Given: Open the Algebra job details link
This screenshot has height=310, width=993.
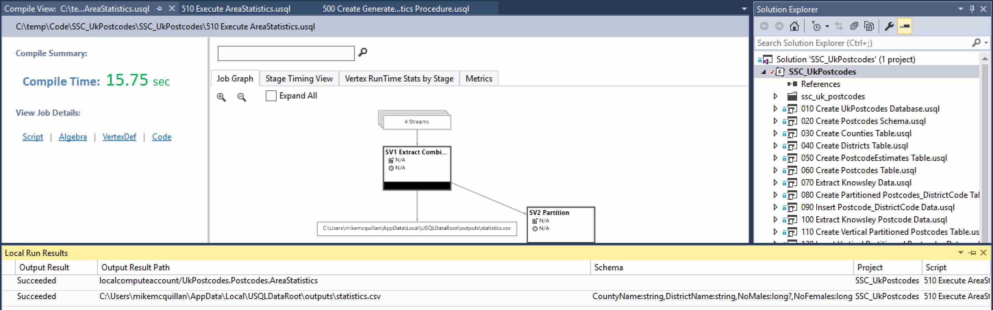Looking at the screenshot, I should [x=73, y=137].
